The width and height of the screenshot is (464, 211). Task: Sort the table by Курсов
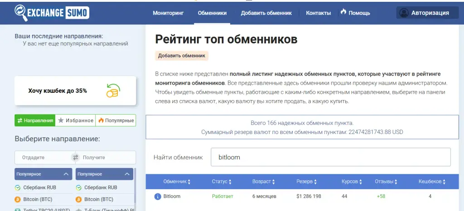352,182
